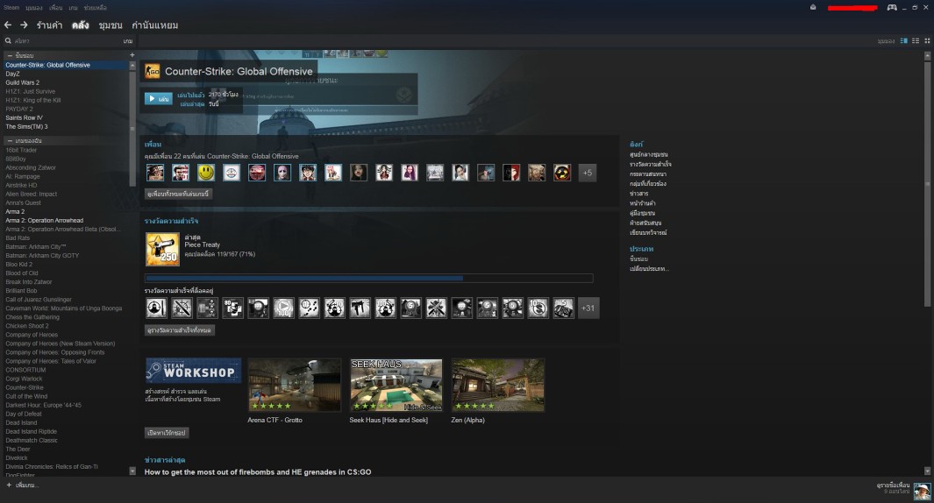This screenshot has width=934, height=503.
Task: Switch to the ชุมชน (Community) tab
Action: point(111,25)
